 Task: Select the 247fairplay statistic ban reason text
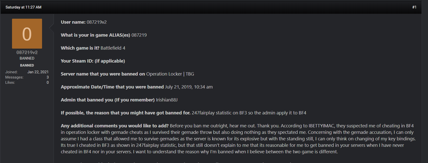point(249,113)
